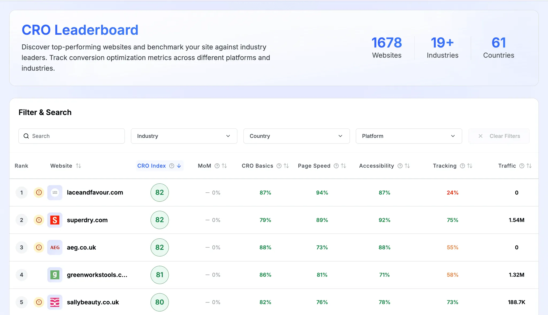Viewport: 548px width, 315px height.
Task: Click the 1.54M Traffic value
Action: (x=516, y=220)
